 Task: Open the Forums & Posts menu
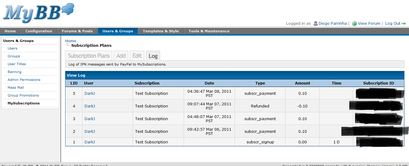[77, 31]
